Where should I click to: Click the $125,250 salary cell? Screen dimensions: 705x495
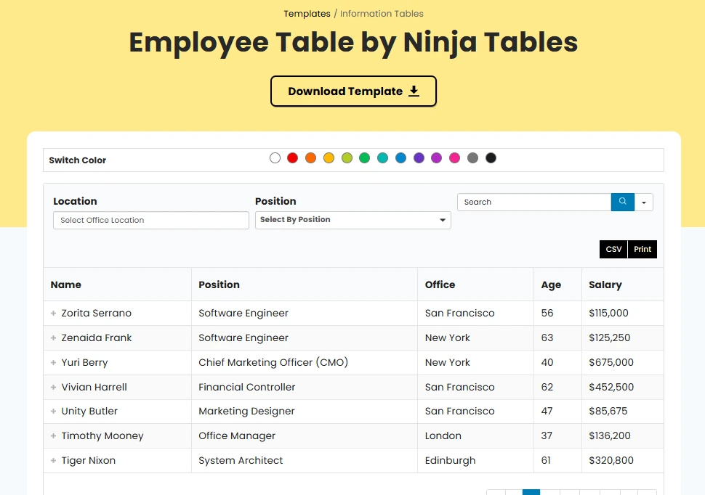[x=623, y=337]
